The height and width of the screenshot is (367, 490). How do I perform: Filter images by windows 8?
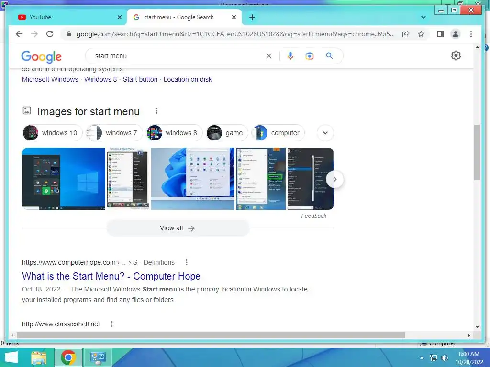click(x=174, y=133)
